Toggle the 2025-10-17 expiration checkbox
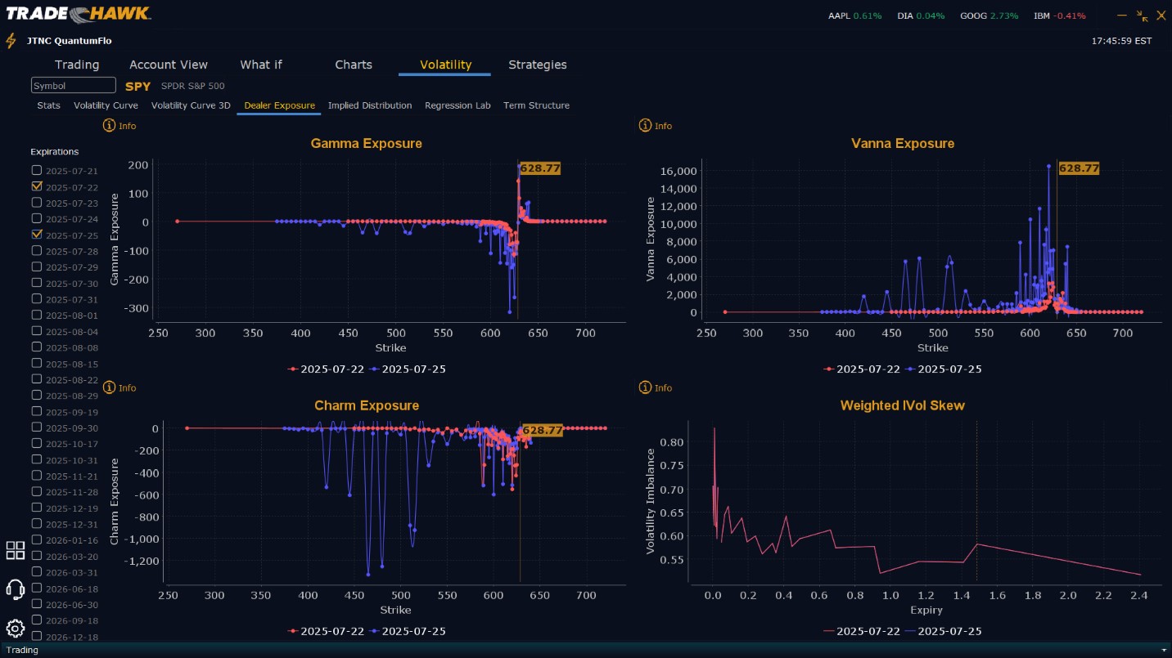This screenshot has height=658, width=1172. [x=36, y=443]
